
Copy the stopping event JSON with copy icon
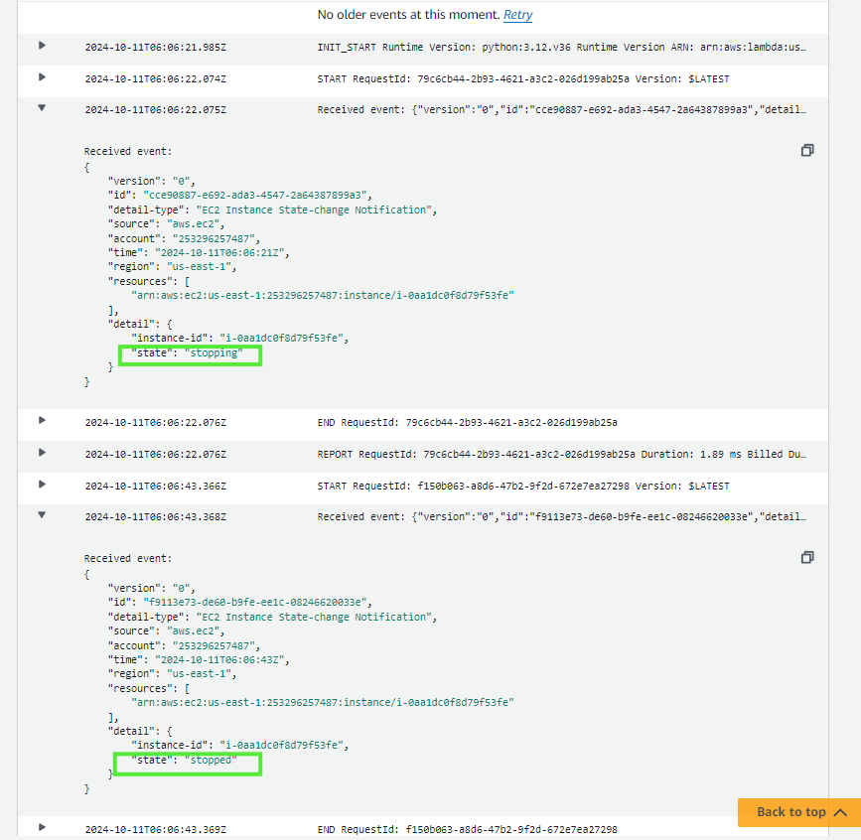(806, 151)
